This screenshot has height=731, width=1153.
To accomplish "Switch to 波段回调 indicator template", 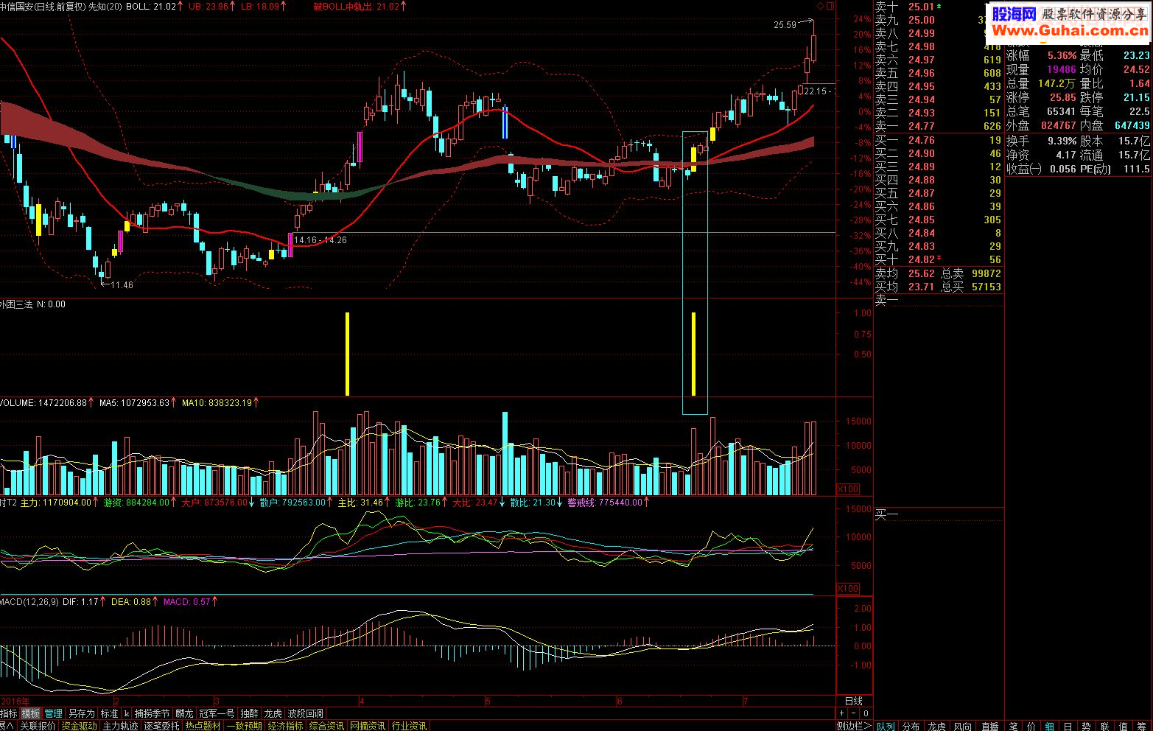I will (305, 713).
